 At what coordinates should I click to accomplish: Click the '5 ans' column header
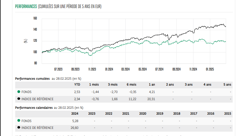(227, 85)
